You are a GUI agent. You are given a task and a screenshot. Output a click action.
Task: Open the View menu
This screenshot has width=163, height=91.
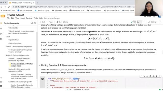click(x=17, y=18)
